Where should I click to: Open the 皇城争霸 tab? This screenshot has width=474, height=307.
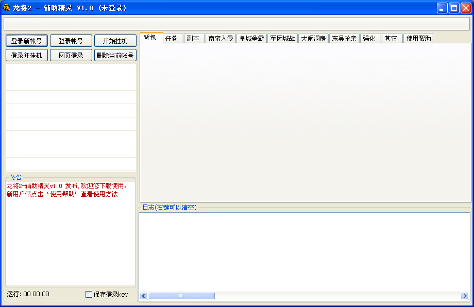point(251,38)
